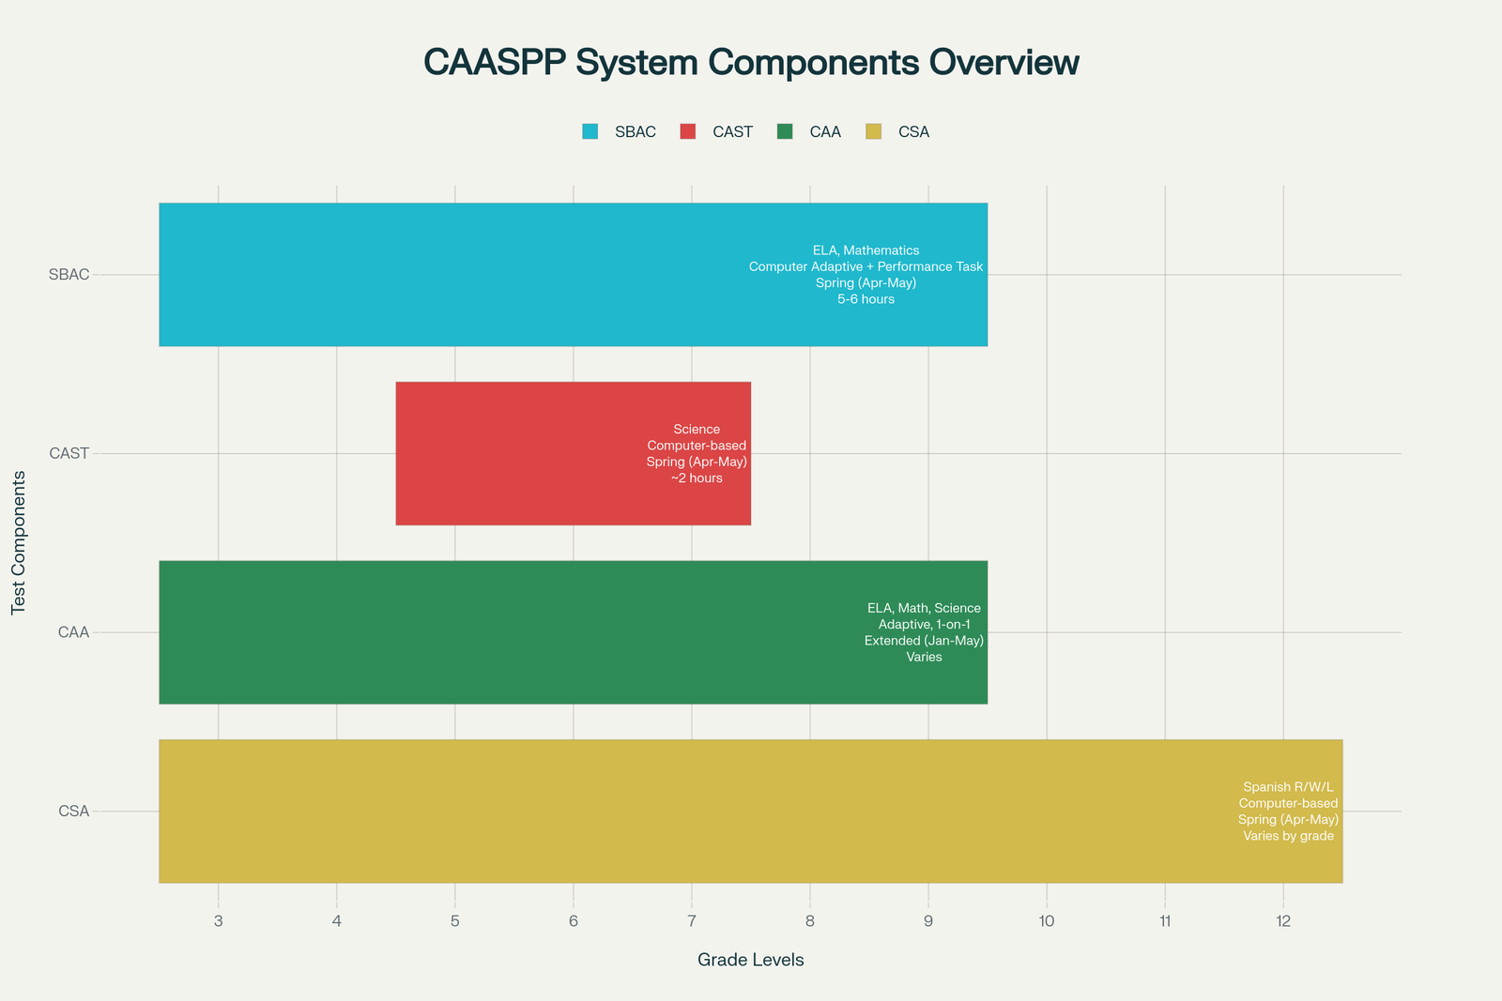The image size is (1502, 1001).
Task: Click 'Spanish R/W/L' text in CSA bar
Action: click(1288, 787)
